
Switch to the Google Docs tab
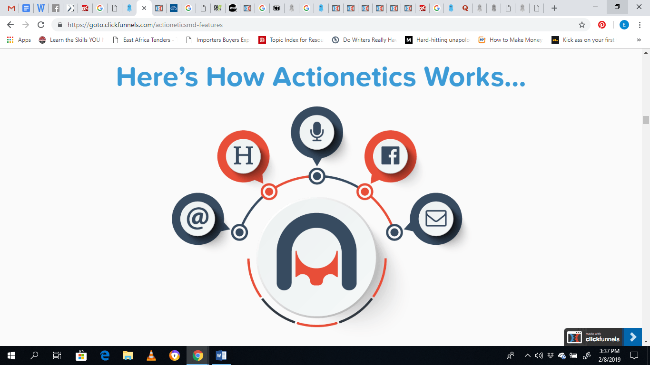point(26,8)
